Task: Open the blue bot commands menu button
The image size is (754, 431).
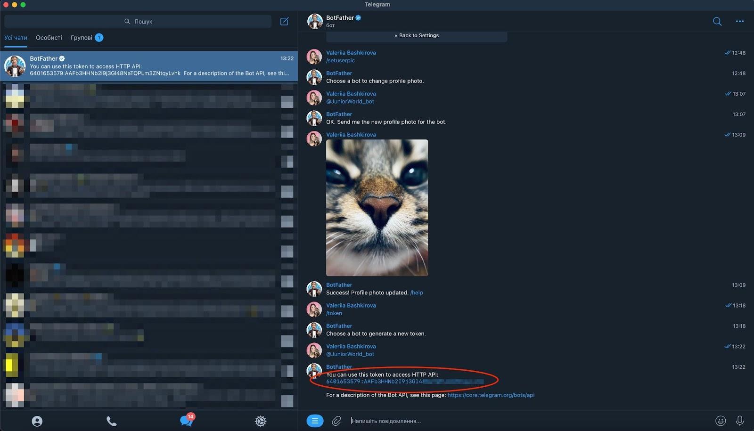Action: 315,421
